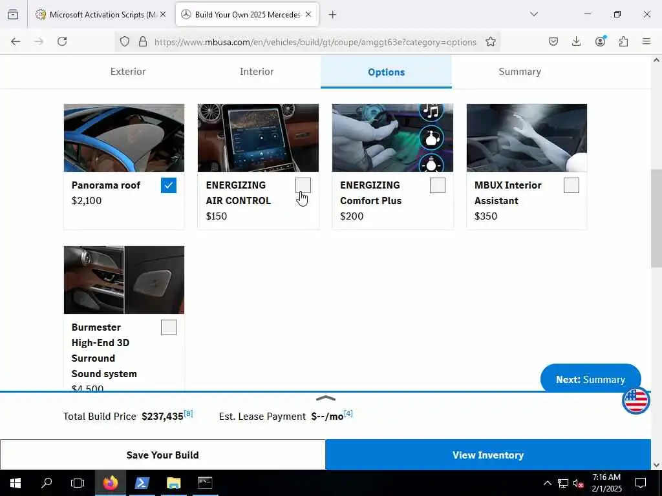
Task: Open the MBUX Interior Assistant image
Action: (x=526, y=138)
